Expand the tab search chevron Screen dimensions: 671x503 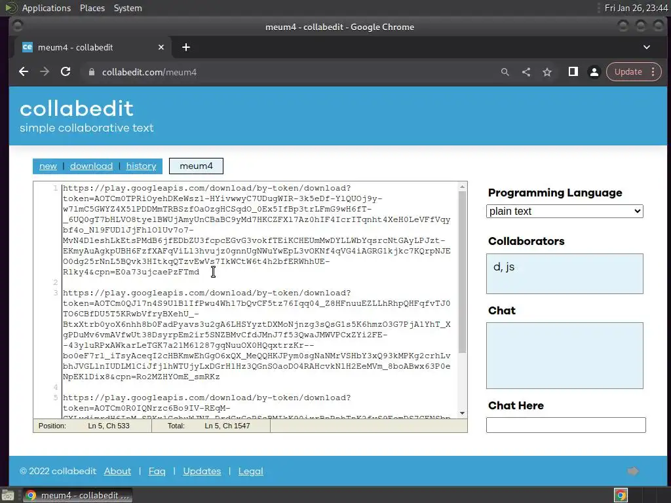tap(647, 47)
